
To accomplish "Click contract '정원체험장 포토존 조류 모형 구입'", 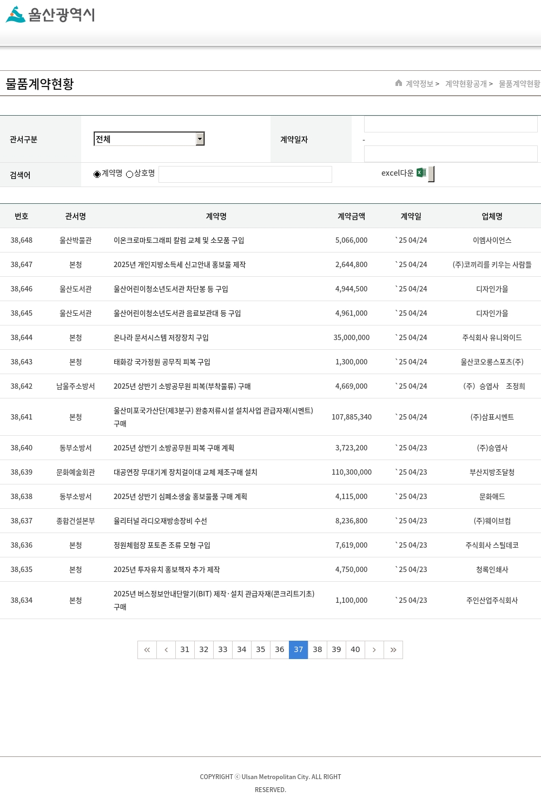I will point(162,546).
